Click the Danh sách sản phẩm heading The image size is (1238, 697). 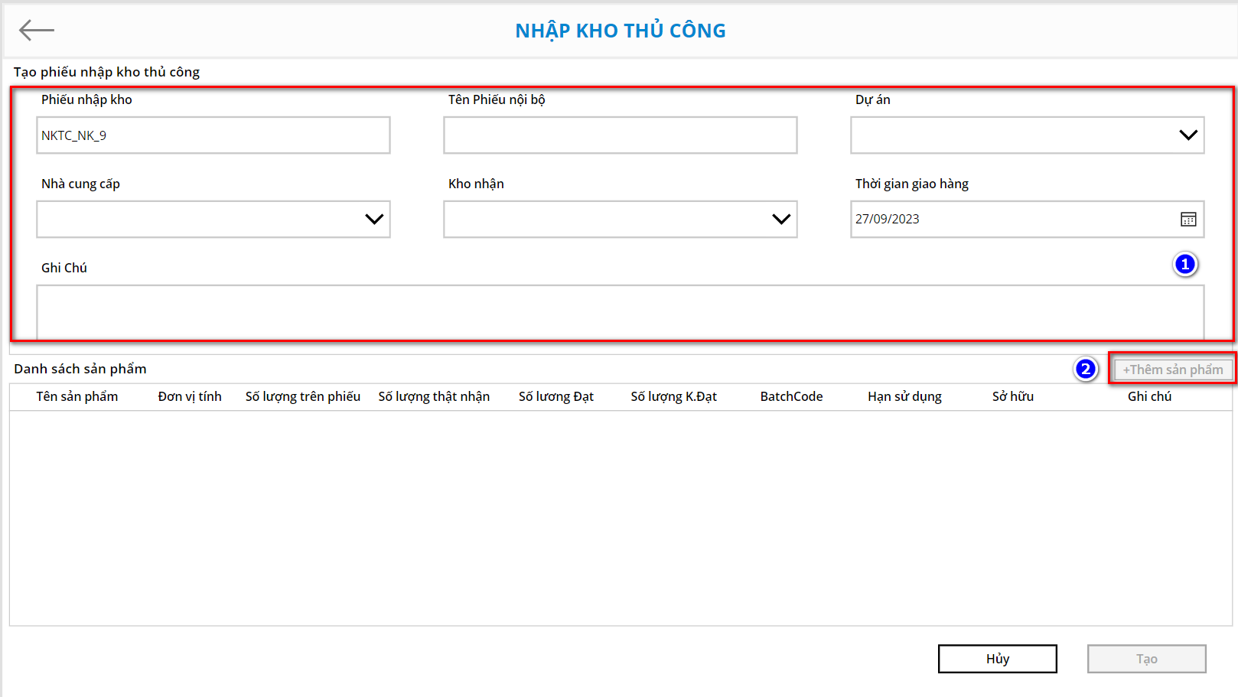(80, 369)
